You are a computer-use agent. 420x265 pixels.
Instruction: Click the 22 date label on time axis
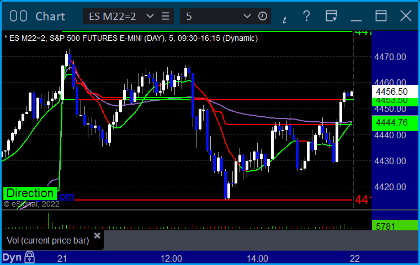pos(355,258)
